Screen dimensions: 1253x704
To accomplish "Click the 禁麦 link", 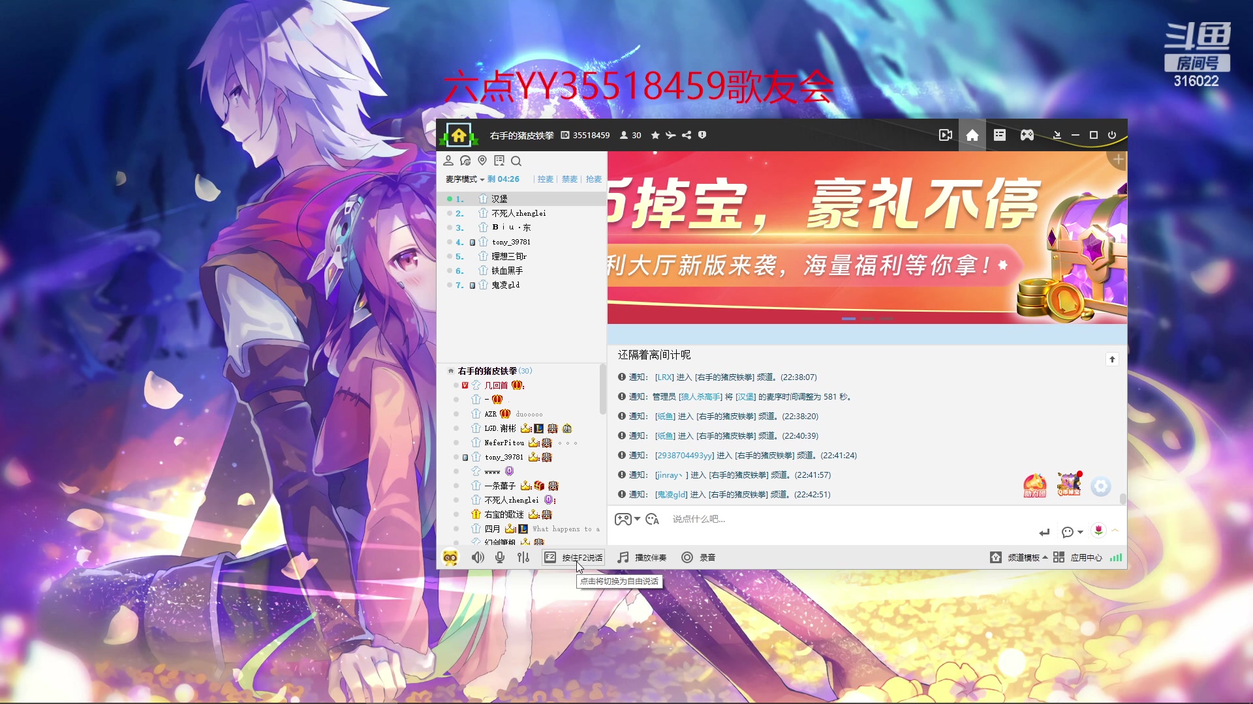I will pos(570,179).
